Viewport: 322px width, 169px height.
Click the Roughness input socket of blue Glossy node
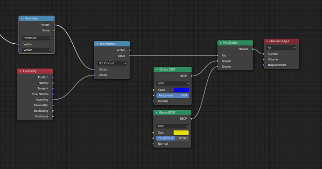coord(154,95)
